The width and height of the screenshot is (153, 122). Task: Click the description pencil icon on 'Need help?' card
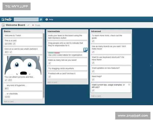(93, 80)
